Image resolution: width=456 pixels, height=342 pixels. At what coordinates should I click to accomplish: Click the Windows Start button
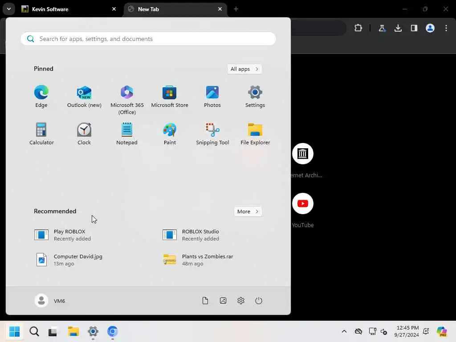click(x=14, y=331)
